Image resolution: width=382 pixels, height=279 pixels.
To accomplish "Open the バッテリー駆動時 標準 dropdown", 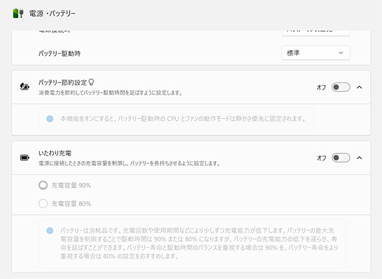I will (316, 53).
